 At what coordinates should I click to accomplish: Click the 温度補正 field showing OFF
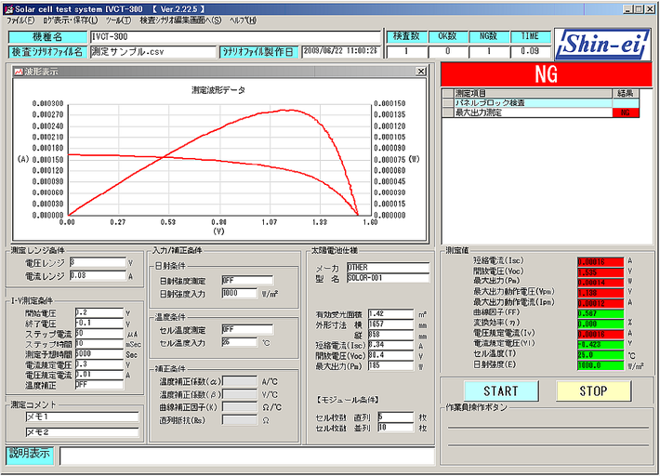[99, 385]
